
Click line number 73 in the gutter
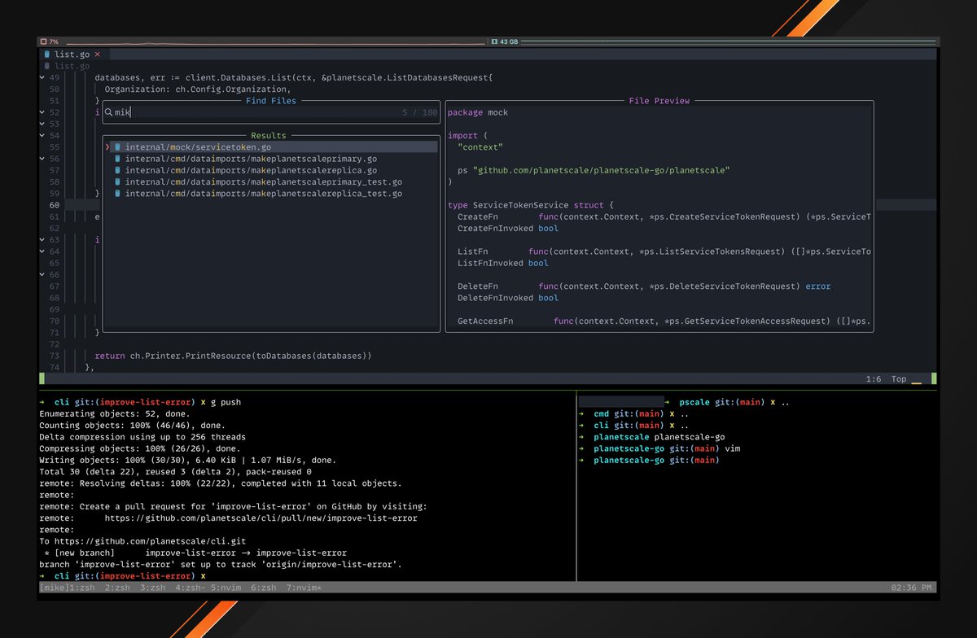(54, 356)
